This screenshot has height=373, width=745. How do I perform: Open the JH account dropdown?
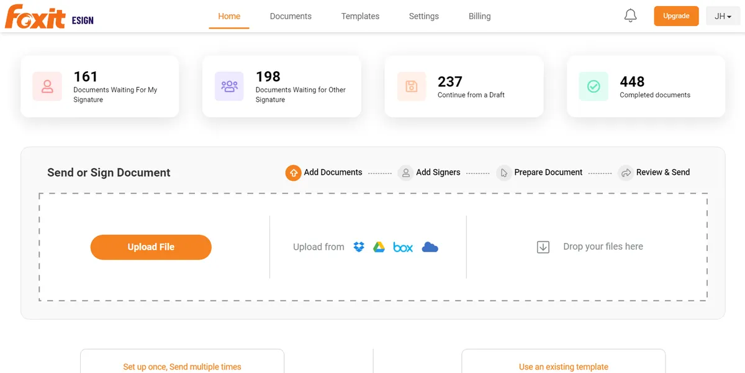coord(723,16)
